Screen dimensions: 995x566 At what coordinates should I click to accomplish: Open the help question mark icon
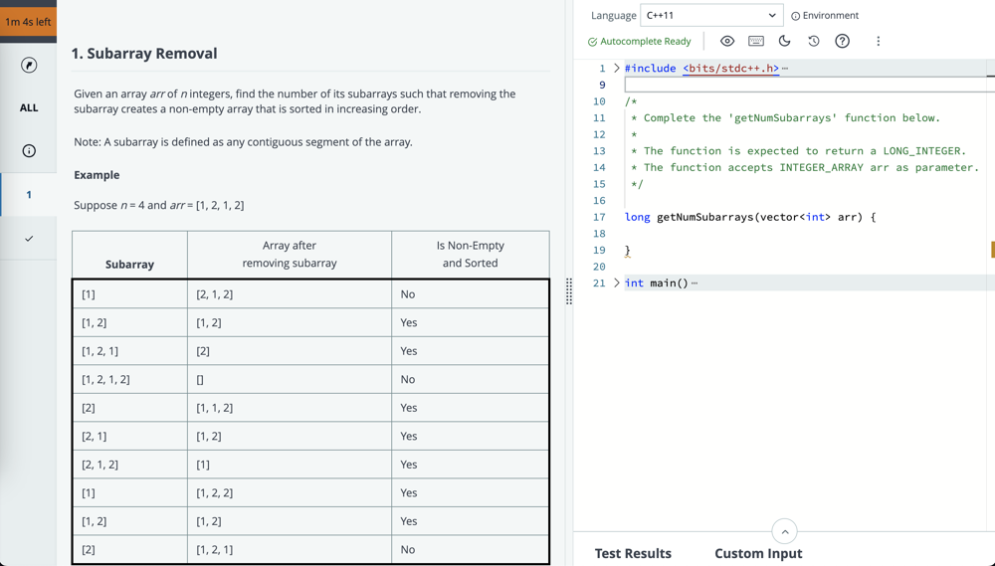click(x=842, y=42)
